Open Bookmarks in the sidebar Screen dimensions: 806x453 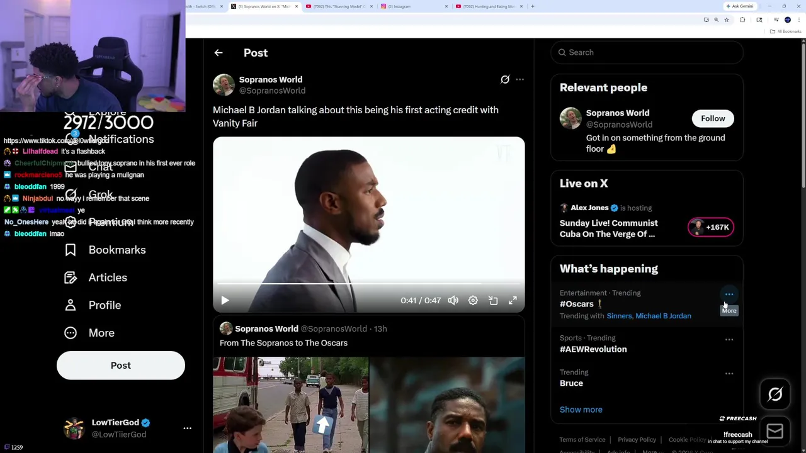click(x=105, y=250)
